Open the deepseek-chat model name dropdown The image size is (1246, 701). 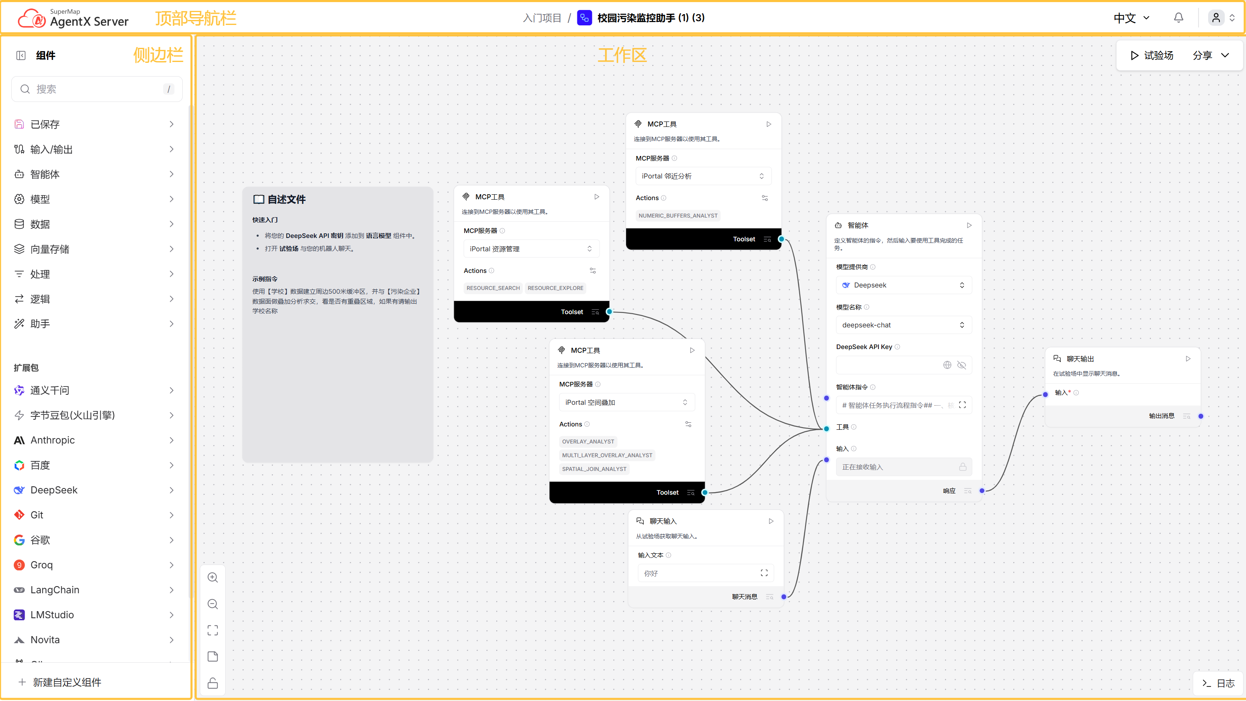[903, 325]
